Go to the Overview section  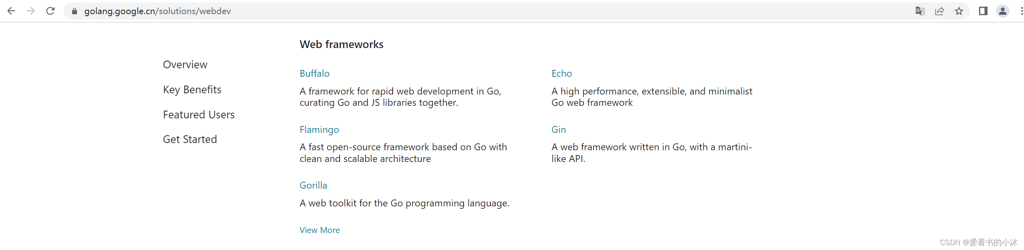click(185, 65)
